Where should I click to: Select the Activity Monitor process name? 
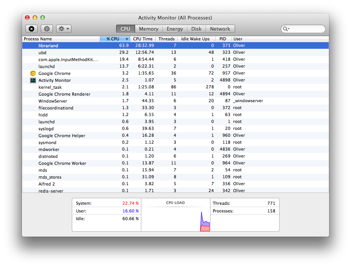click(x=55, y=80)
